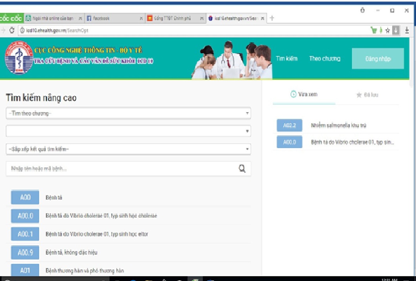Image resolution: width=416 pixels, height=281 pixels.
Task: Click the Cục Công nghệ thông tin - Bộ Y tế title
Action: click(x=88, y=50)
